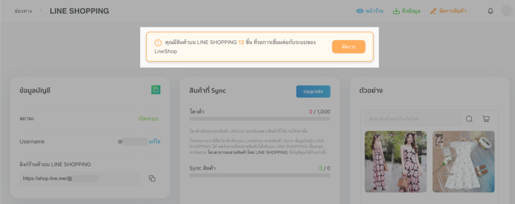Viewport: 515px width, 204px height.
Task: Copy the LINE SHOPPING store link
Action: [152, 178]
